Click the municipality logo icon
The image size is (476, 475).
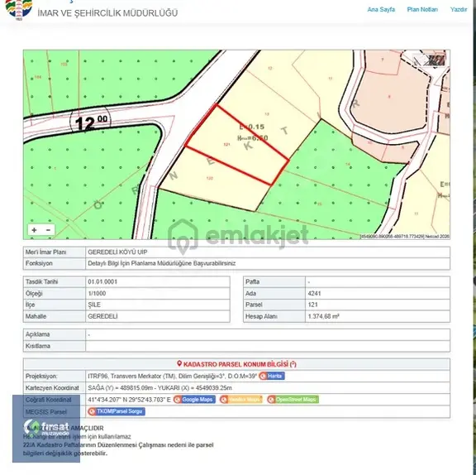[19, 8]
